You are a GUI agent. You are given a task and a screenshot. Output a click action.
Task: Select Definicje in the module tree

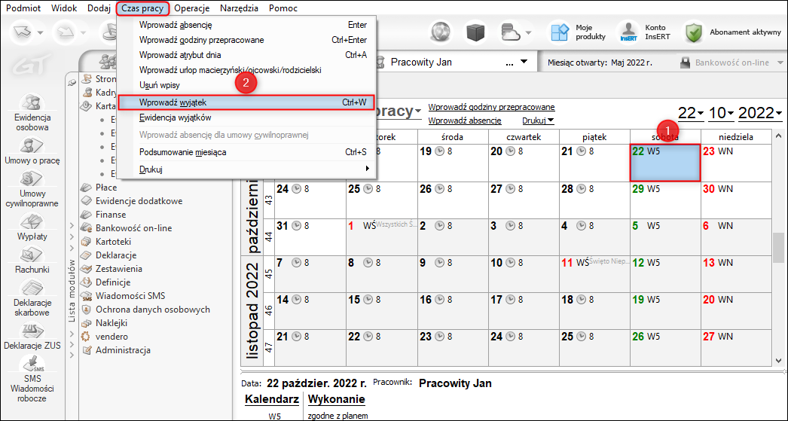[x=113, y=282]
